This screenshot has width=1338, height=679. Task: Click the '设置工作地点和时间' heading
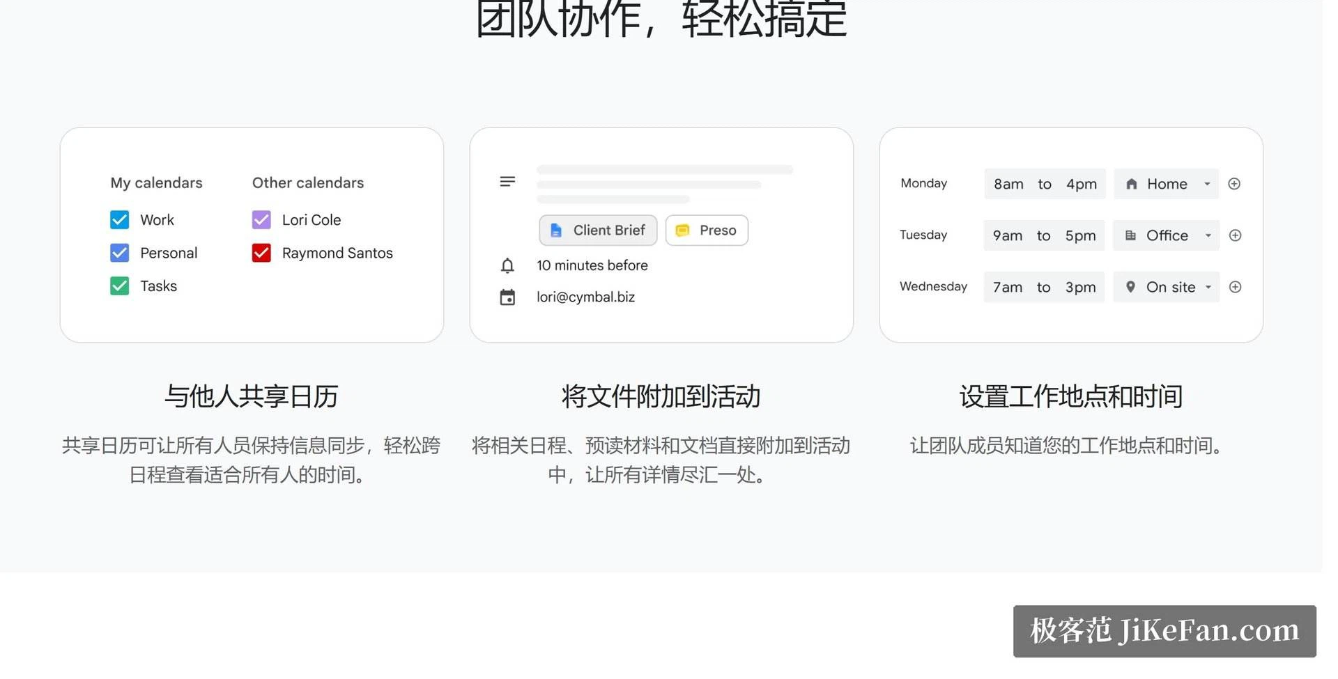[1071, 396]
